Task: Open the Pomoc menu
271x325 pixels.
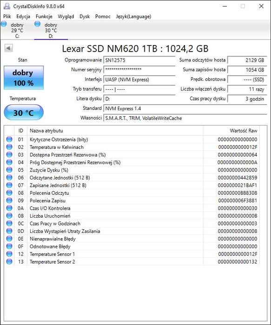Action: tap(103, 16)
